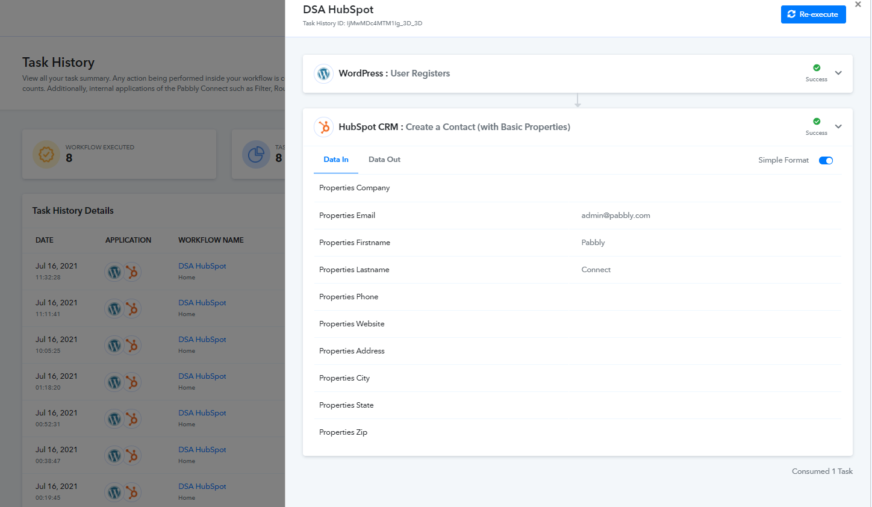Switch to the Data Out tab
The height and width of the screenshot is (507, 872).
[x=384, y=160]
